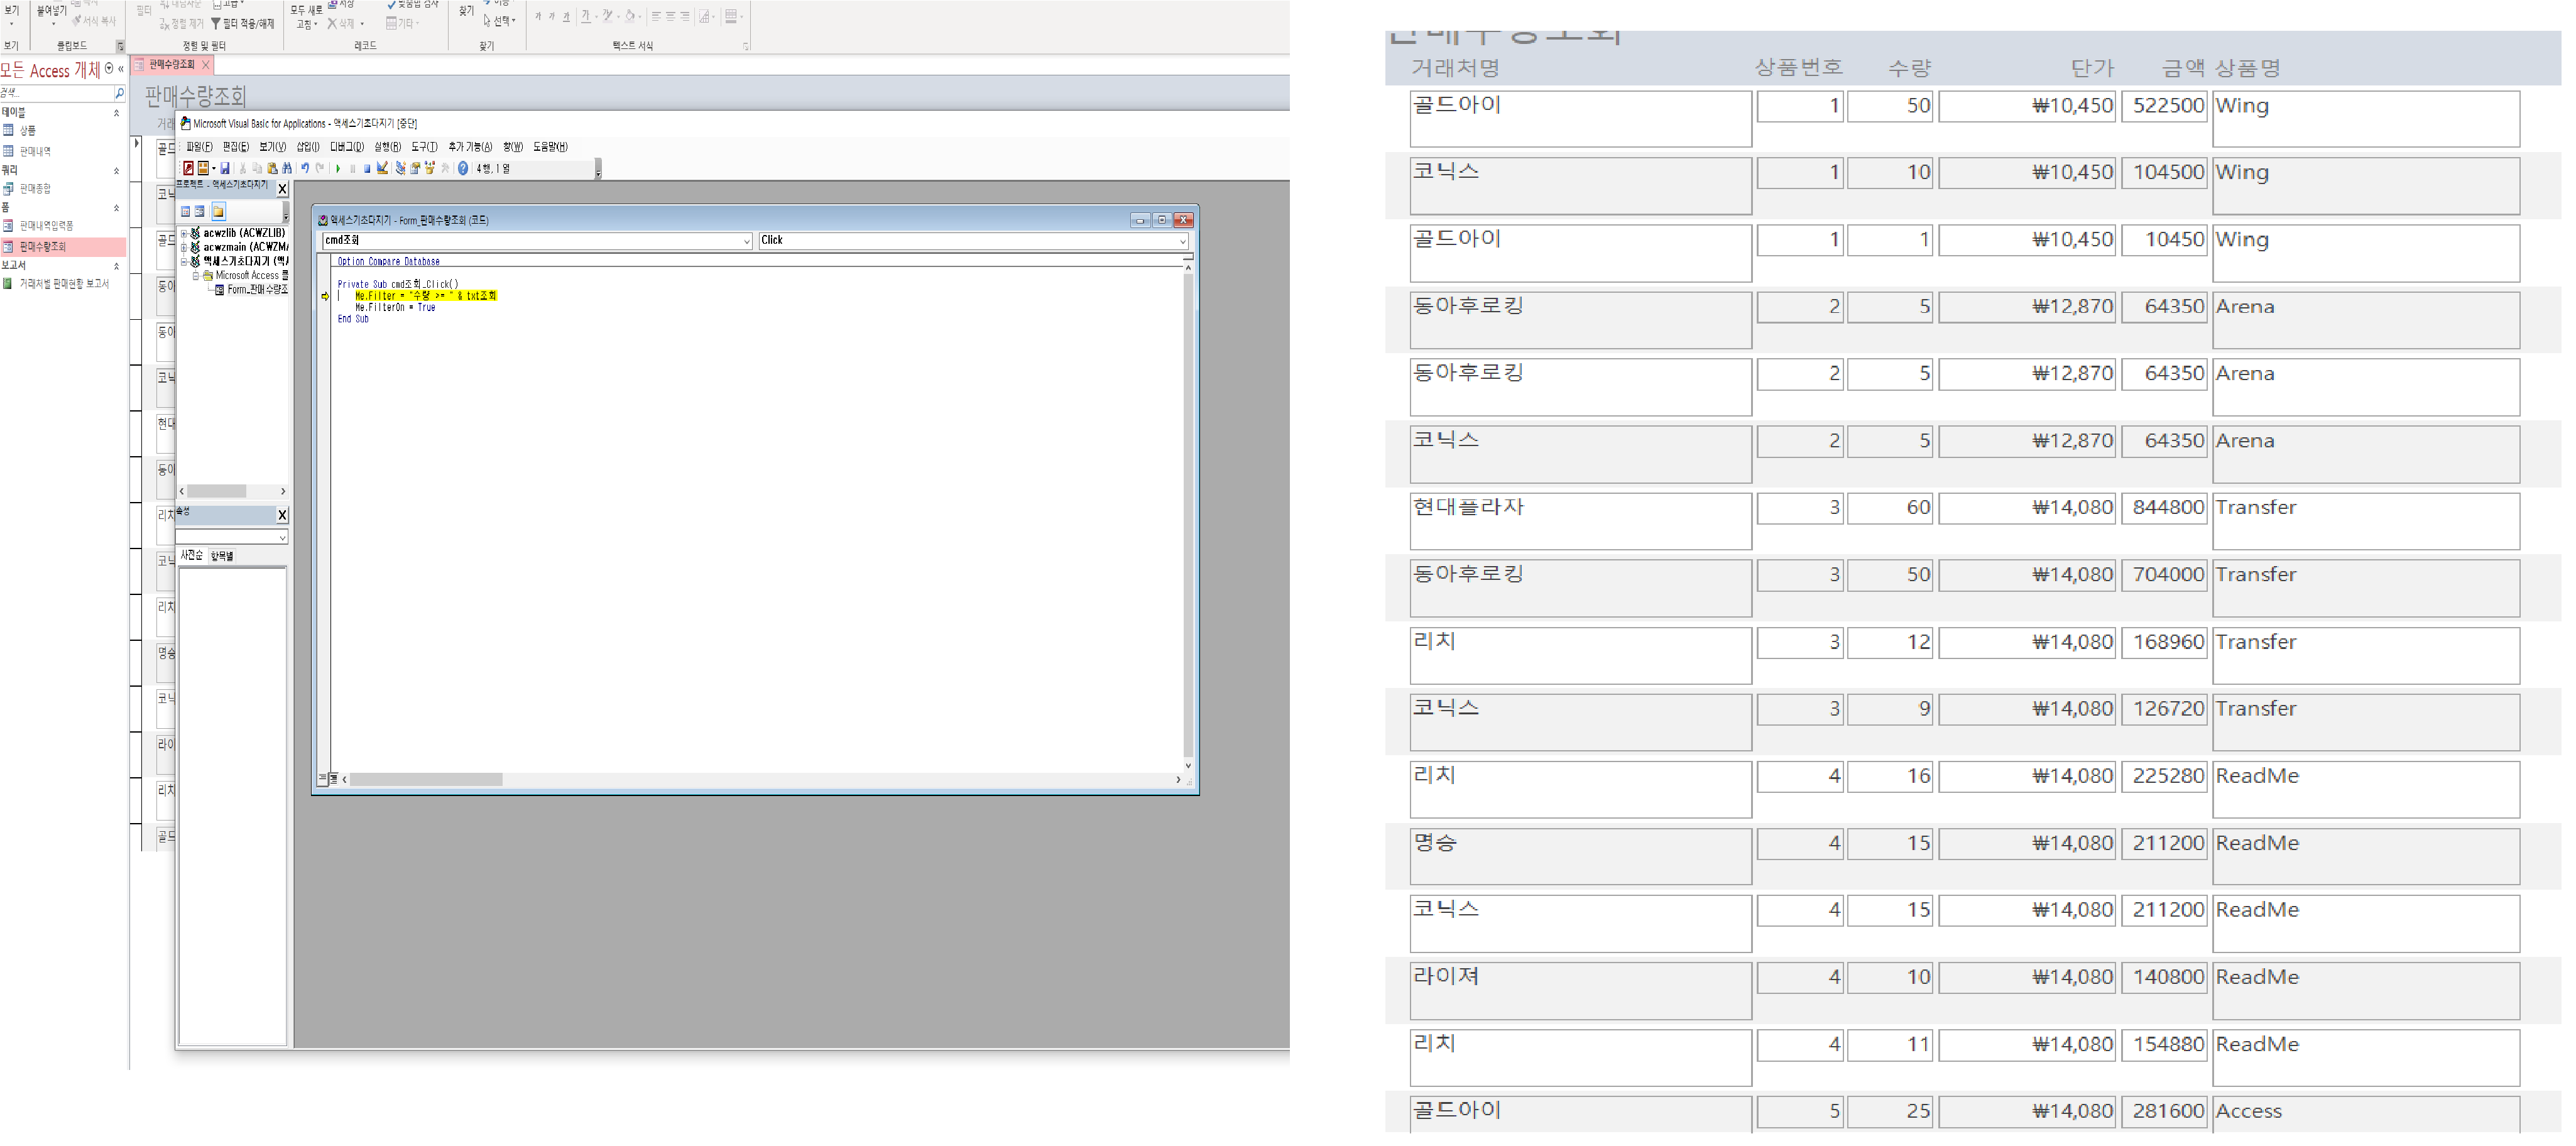Expand the acwzlib (ACWZLIB) project node
The image size is (2576, 1146).
coord(184,234)
